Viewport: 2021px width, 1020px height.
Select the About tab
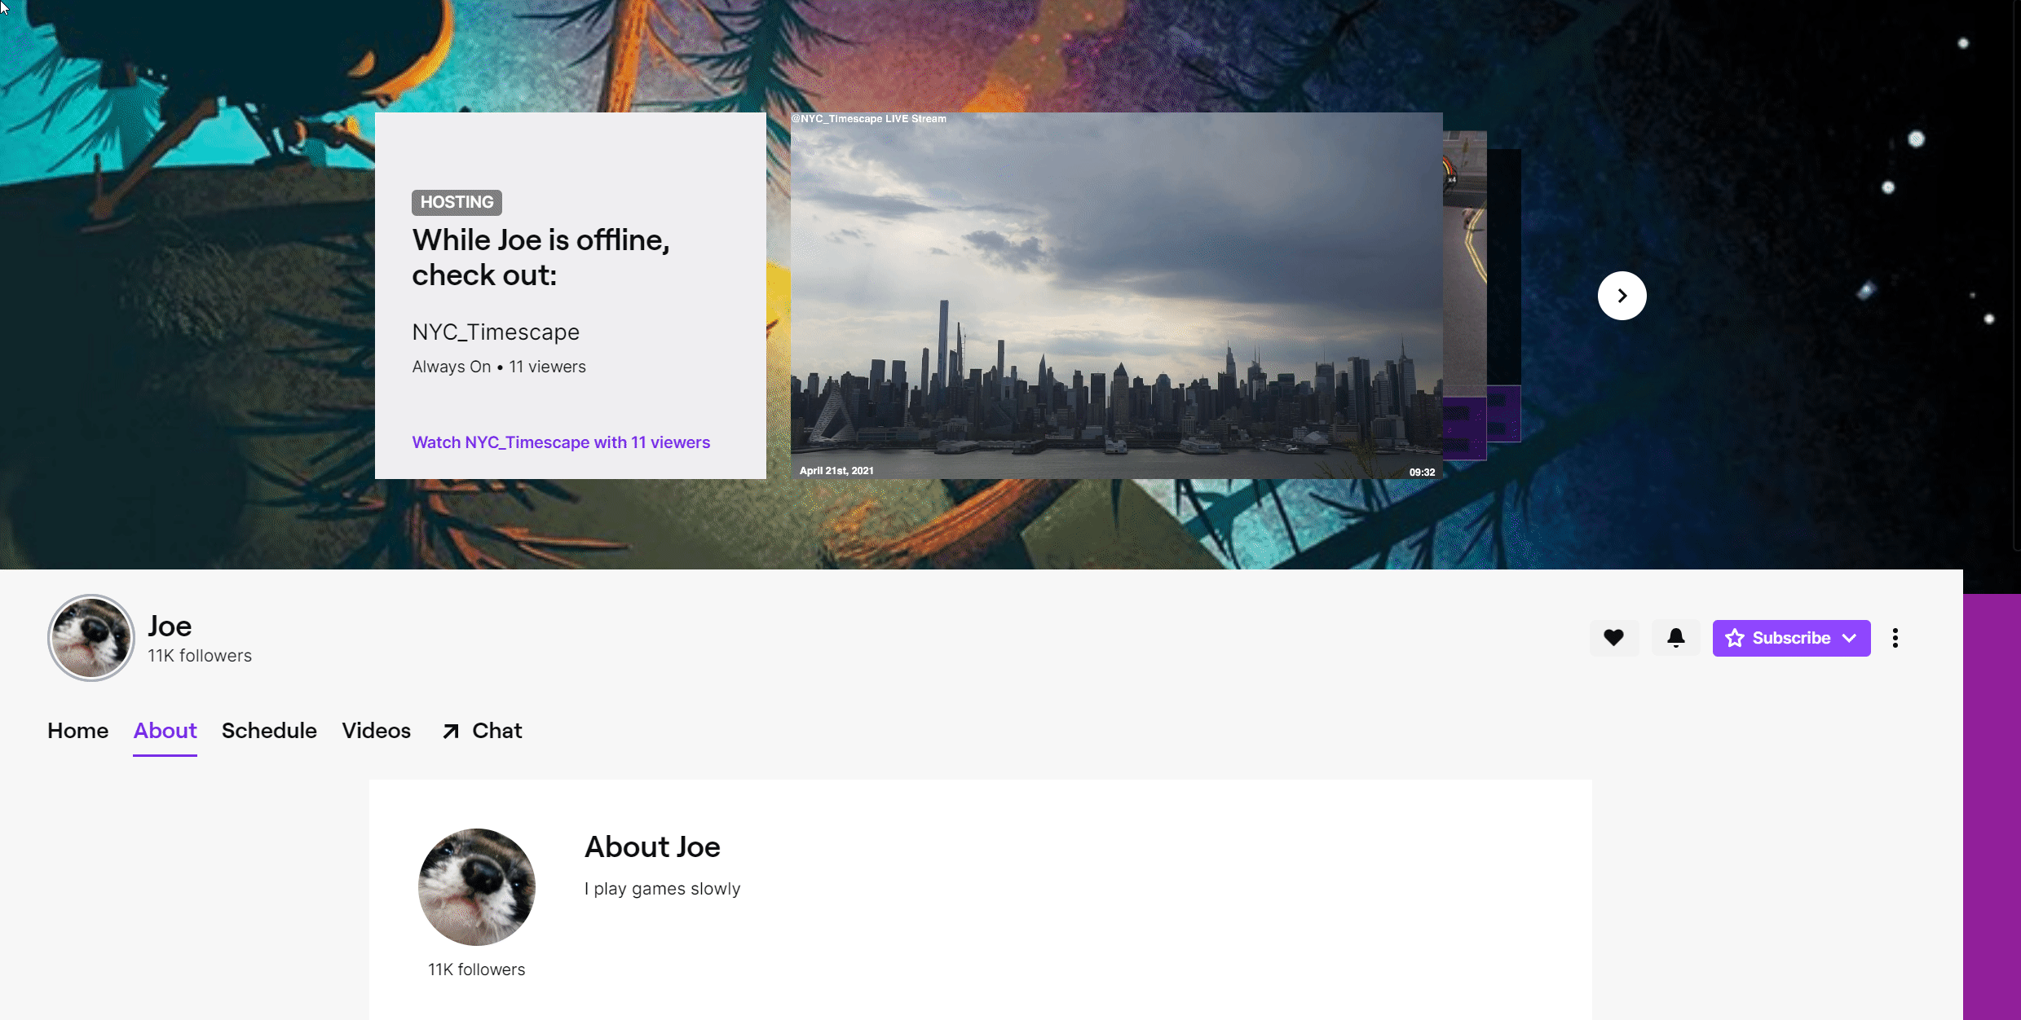point(165,731)
